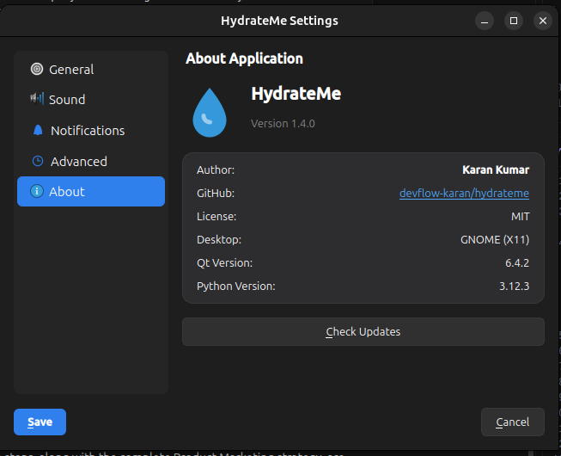Click the Sound waveform icon
This screenshot has height=456, width=561.
click(37, 98)
